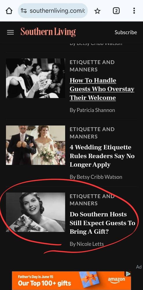Open '4 Wedding Etiquette Rules' headline
143x290 pixels.
[x=102, y=156]
